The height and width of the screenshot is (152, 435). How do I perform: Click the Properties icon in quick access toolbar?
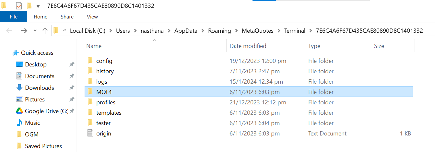19,6
